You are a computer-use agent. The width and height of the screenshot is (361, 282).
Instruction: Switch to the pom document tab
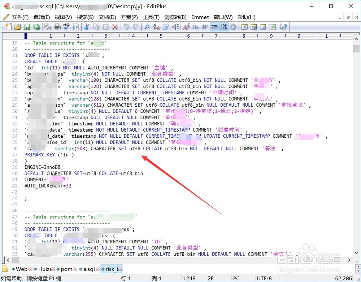[x=65, y=269]
